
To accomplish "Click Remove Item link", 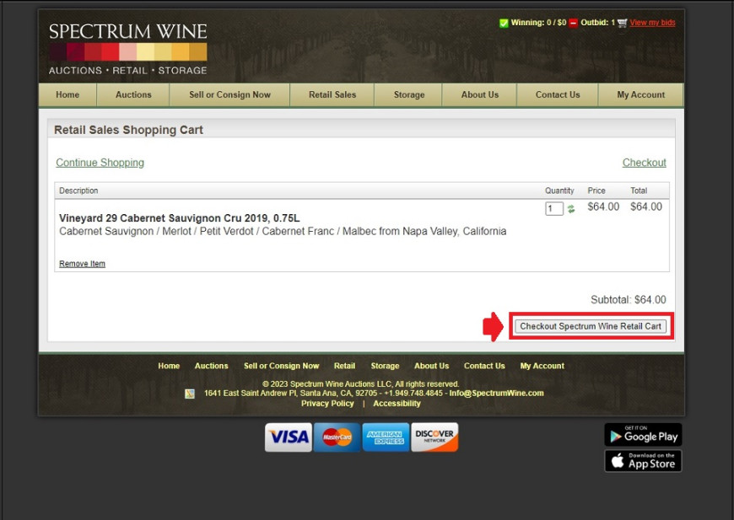I will click(83, 264).
